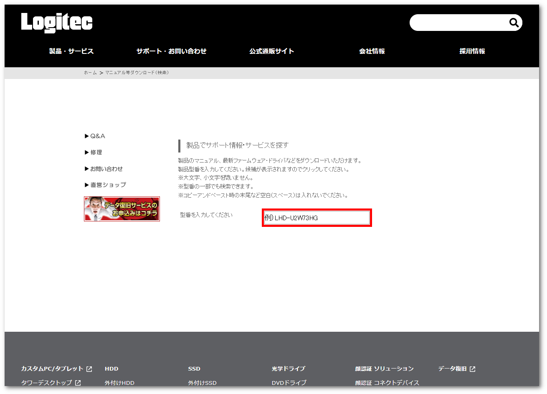Click the 製品でサポート情報・サービスを探す heading
Image resolution: width=547 pixels, height=394 pixels.
(x=237, y=145)
